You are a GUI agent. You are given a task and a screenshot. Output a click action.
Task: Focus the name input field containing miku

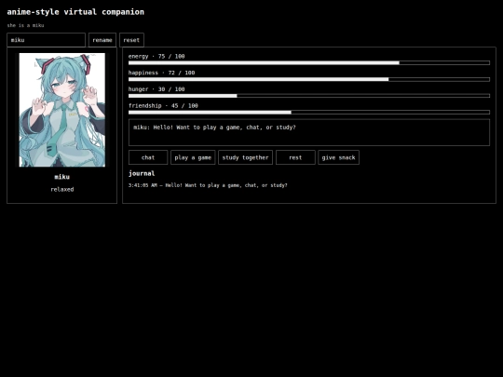[x=47, y=40]
